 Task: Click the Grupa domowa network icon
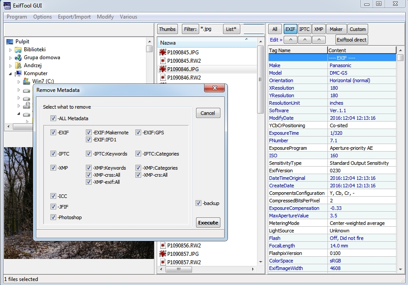click(18, 57)
